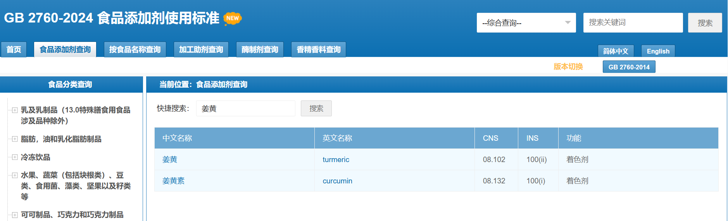
Task: Open the 加工助剂查询 tab
Action: 201,50
